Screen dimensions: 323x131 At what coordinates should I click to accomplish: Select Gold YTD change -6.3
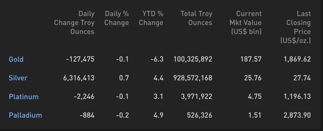(157, 59)
